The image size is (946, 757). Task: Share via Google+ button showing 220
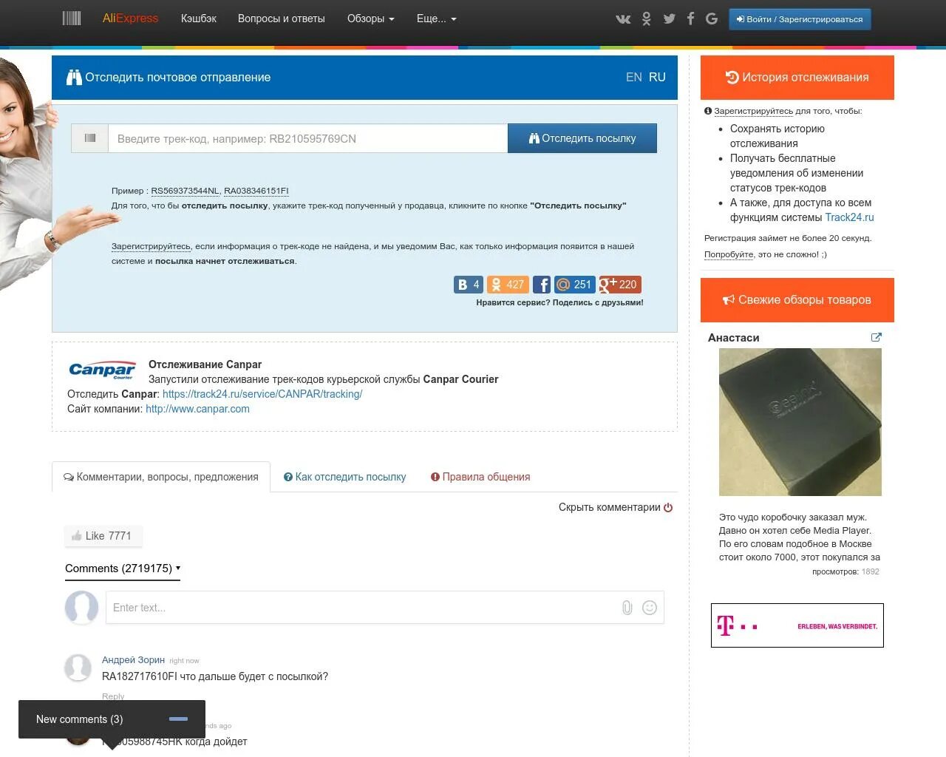tap(619, 285)
